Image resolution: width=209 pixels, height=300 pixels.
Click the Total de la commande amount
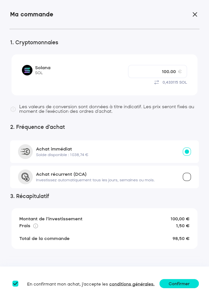pos(181,238)
